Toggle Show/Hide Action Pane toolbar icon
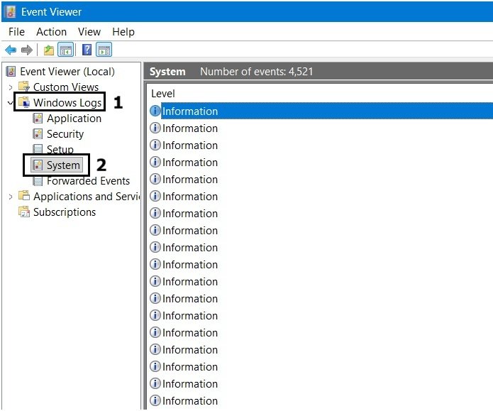The image size is (493, 411). click(104, 50)
